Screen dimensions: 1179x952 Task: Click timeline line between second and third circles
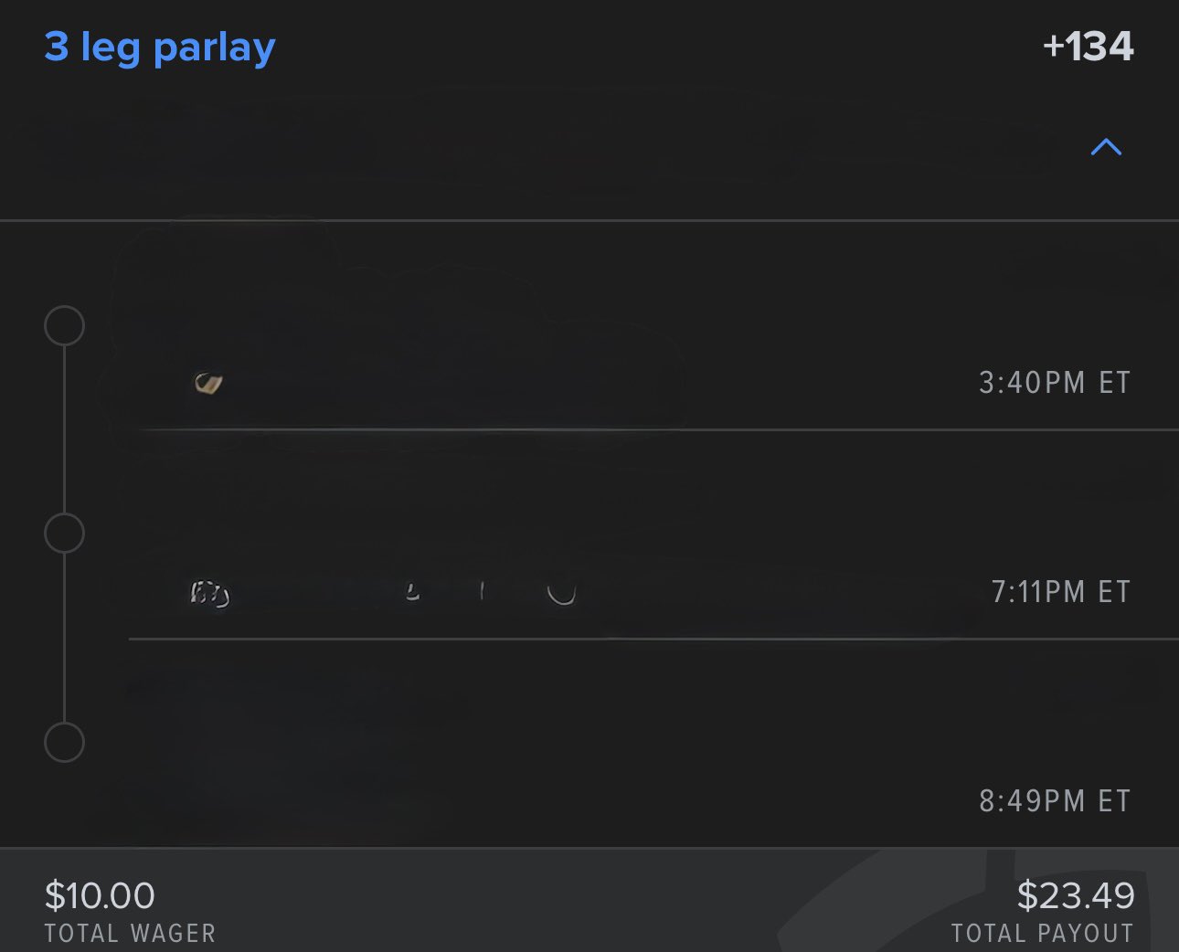tap(64, 638)
